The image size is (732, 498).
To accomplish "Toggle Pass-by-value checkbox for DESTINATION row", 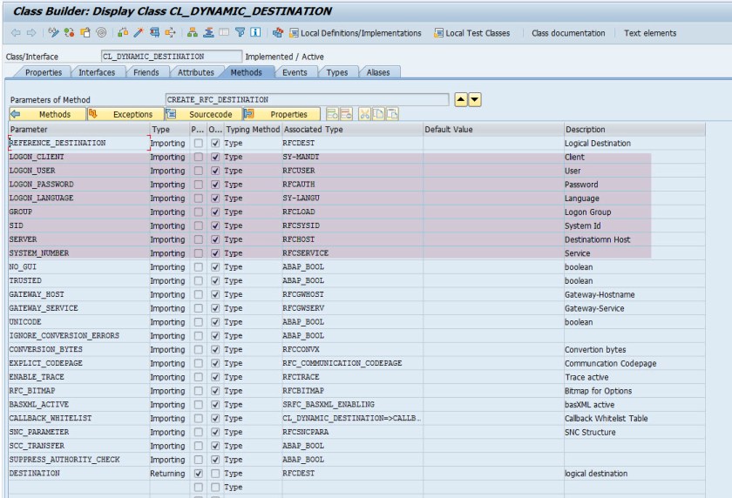I will tap(199, 473).
